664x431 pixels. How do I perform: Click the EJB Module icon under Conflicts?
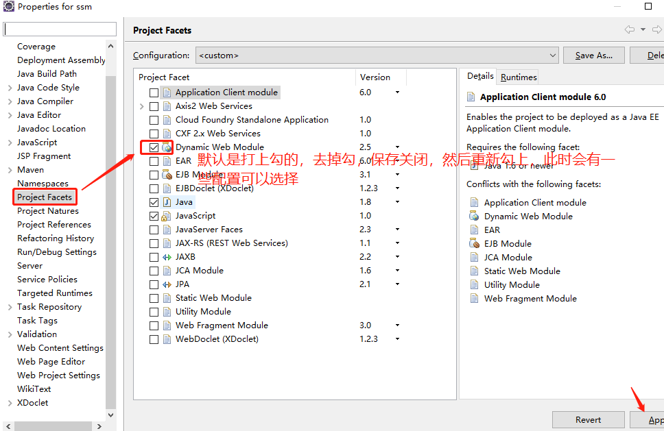[x=474, y=244]
